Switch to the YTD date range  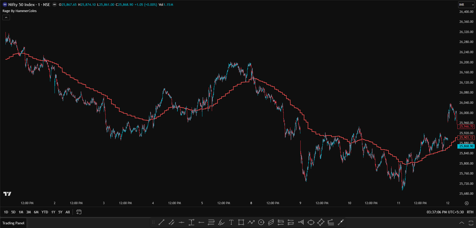[x=45, y=212]
